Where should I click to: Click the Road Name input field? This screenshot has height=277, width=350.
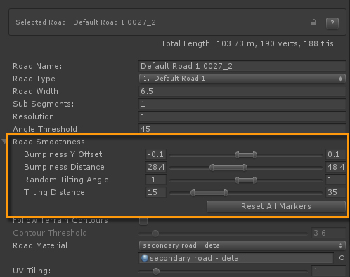[242, 66]
